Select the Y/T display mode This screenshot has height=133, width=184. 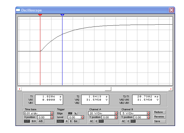[27, 121]
